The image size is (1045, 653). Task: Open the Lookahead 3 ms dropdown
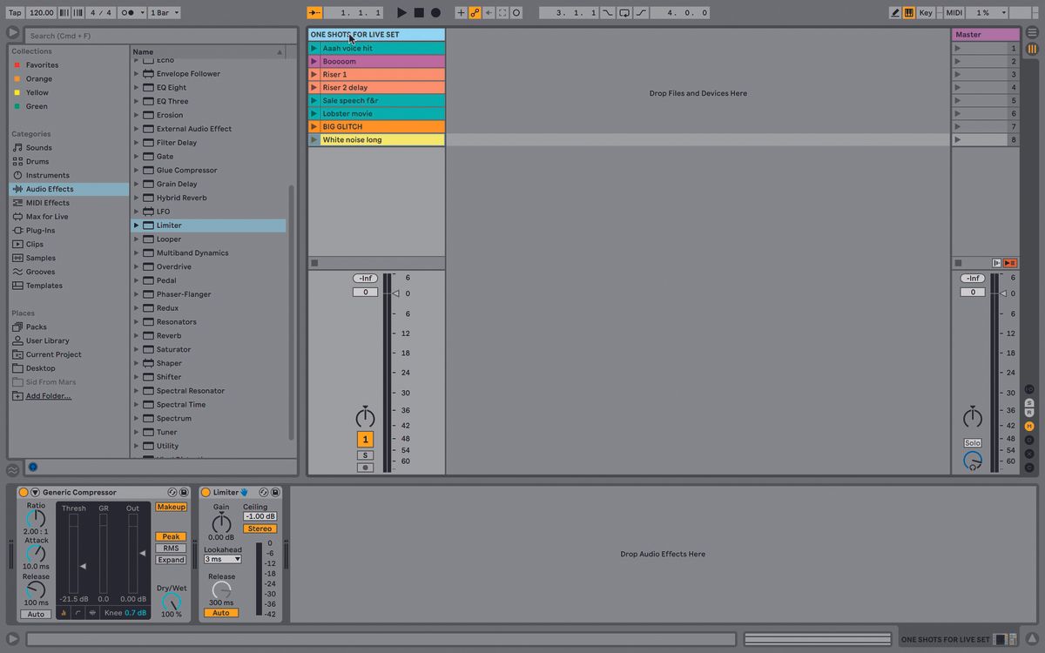[x=222, y=559]
